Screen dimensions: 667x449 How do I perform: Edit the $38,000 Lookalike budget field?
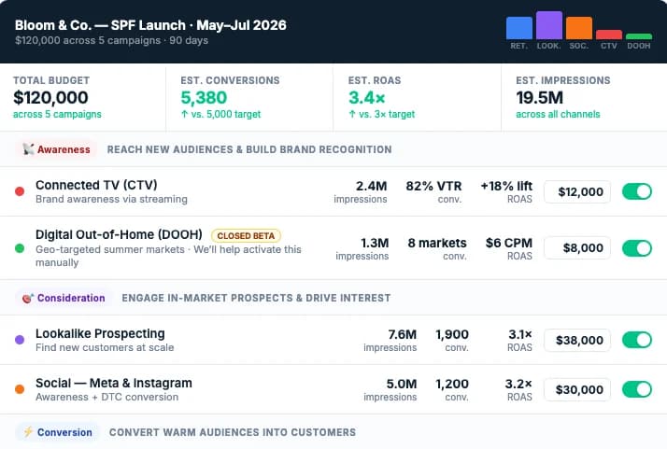pyautogui.click(x=577, y=340)
